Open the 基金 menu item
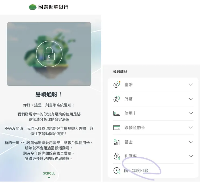200x183 pixels. tap(153, 142)
